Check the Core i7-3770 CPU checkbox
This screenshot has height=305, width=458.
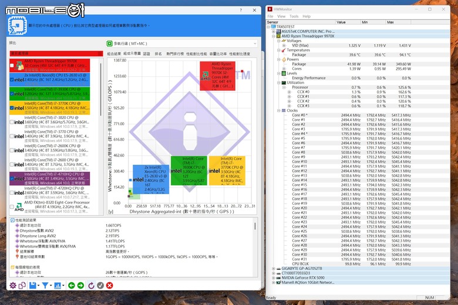point(12,136)
